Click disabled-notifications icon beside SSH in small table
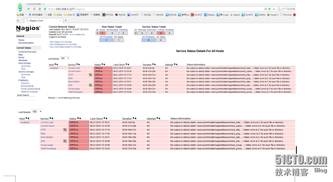 pos(91,85)
